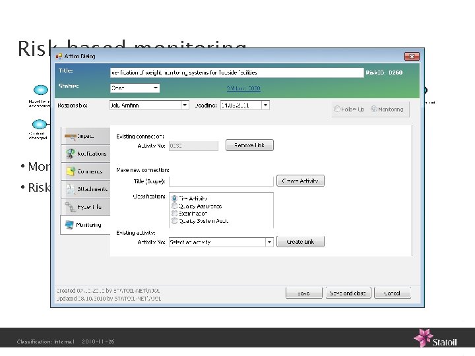
Task: Click the Remove Link button
Action: pyautogui.click(x=249, y=145)
